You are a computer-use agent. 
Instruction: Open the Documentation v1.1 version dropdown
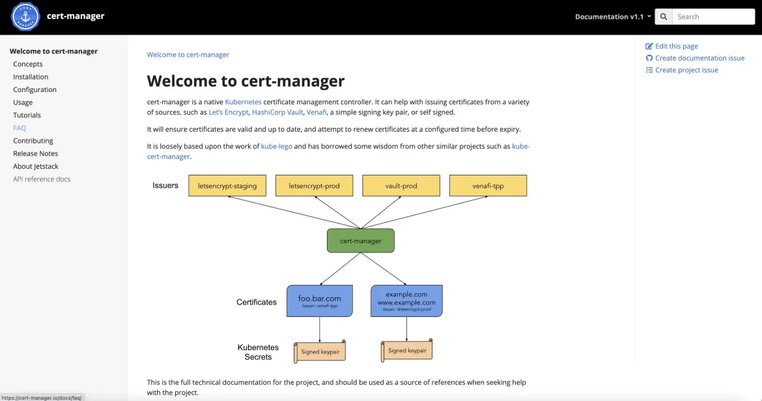pyautogui.click(x=613, y=17)
